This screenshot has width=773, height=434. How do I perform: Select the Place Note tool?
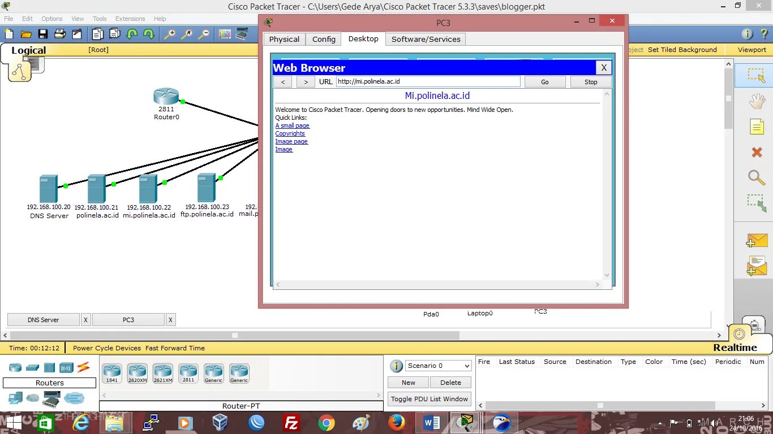coord(757,127)
